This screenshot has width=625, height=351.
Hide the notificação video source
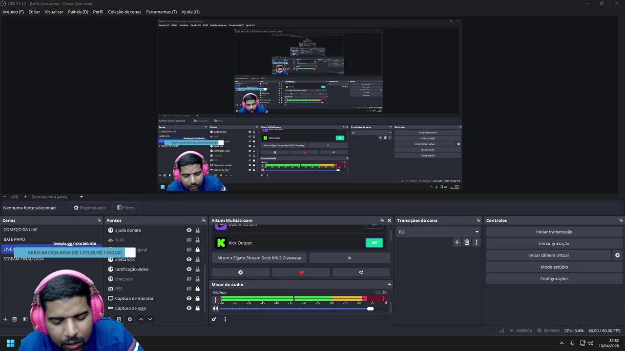[189, 269]
